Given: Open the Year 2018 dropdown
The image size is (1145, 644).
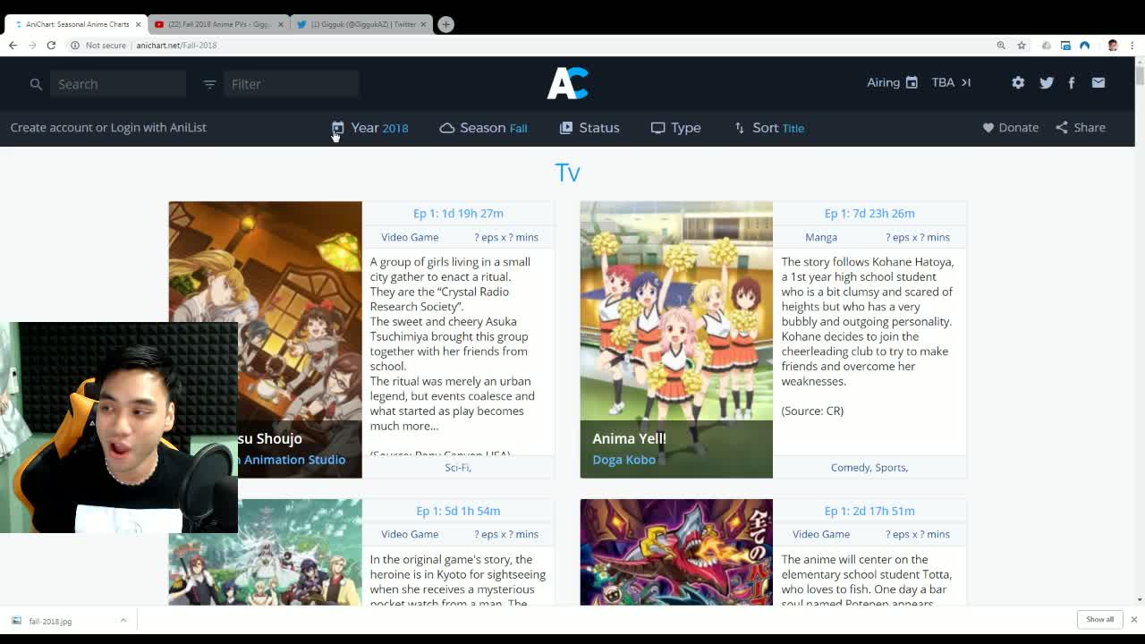Looking at the screenshot, I should coord(370,128).
